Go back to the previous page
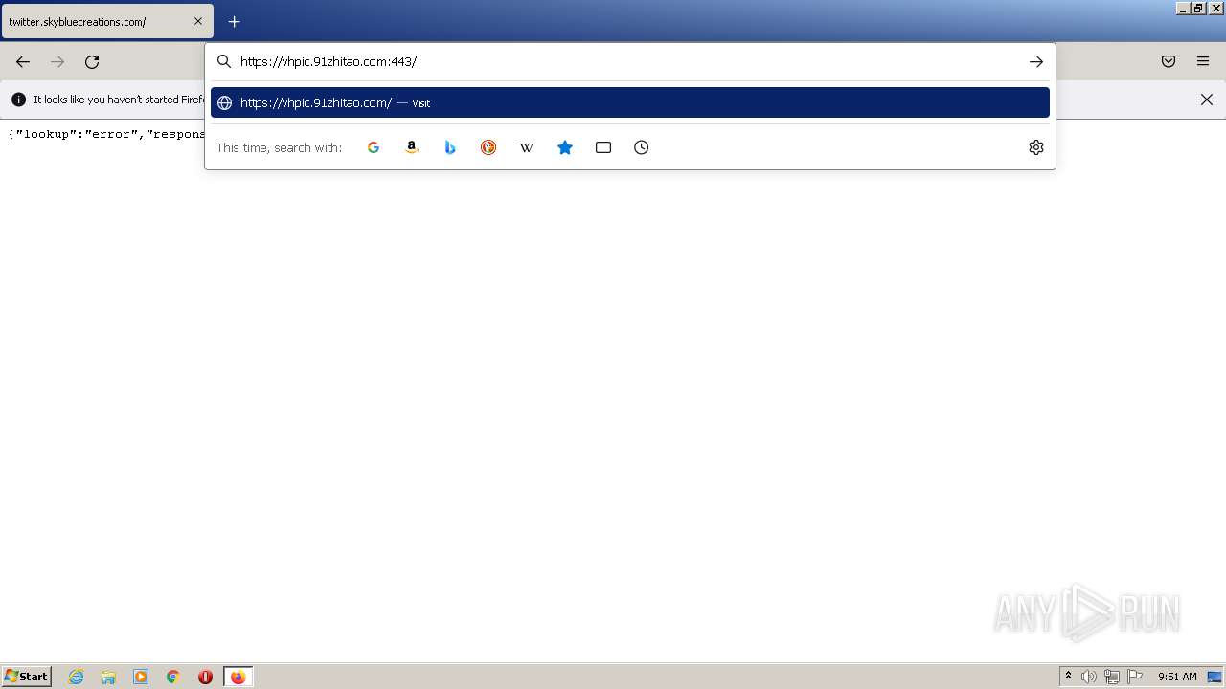 tap(23, 61)
